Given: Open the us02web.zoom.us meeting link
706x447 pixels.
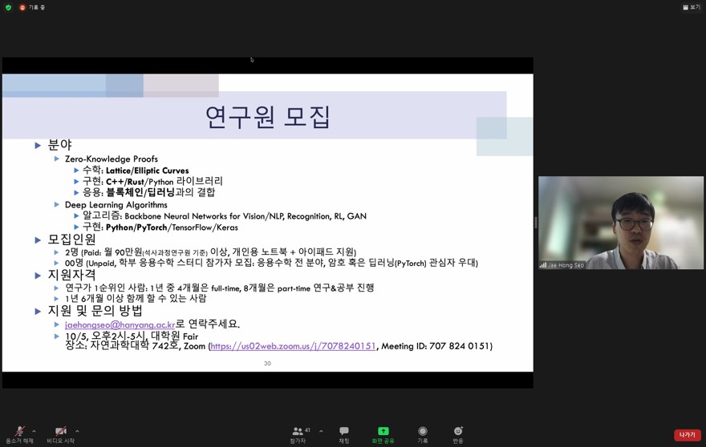Looking at the screenshot, I should coord(293,346).
